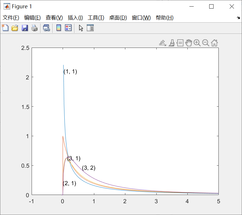The width and height of the screenshot is (242, 215).
Task: Open the 文件(F) menu
Action: [11, 18]
